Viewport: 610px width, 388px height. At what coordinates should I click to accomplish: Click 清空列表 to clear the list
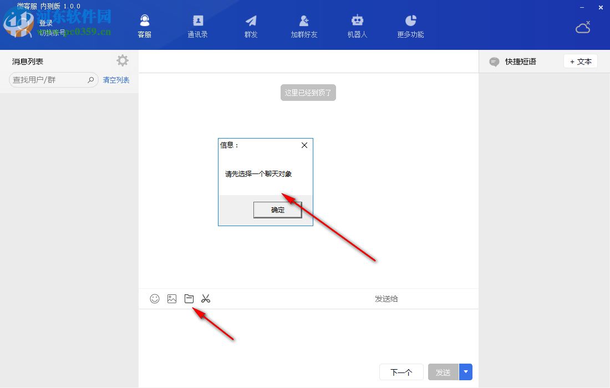coord(115,80)
